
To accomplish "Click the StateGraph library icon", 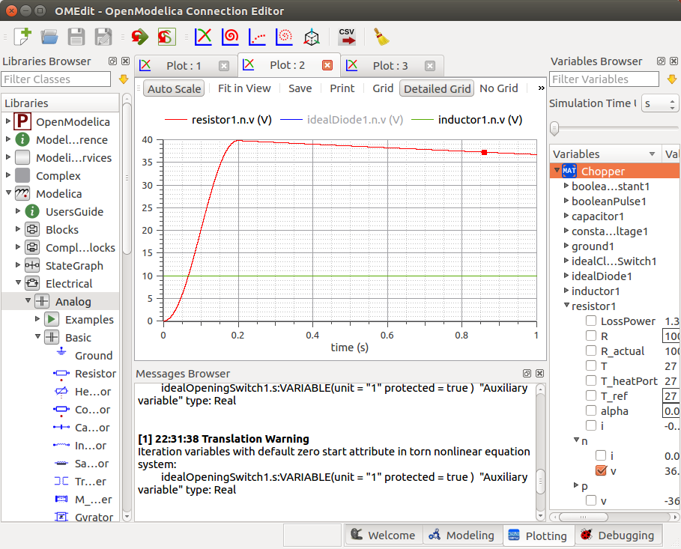I will click(x=32, y=265).
